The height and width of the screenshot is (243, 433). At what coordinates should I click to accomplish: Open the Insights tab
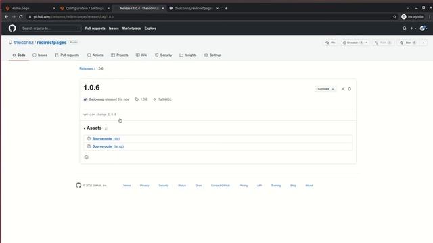(188, 55)
